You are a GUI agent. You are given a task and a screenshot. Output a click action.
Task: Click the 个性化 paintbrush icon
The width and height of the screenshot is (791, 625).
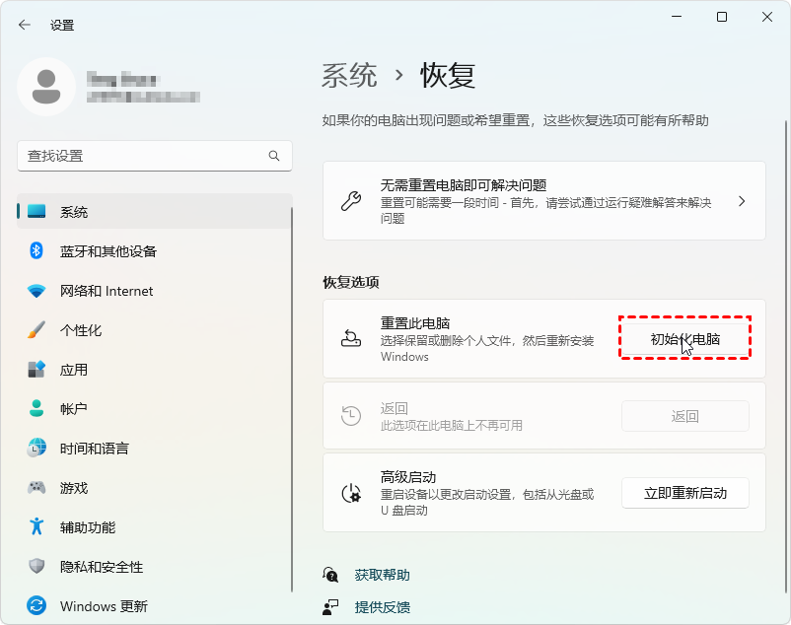[36, 329]
